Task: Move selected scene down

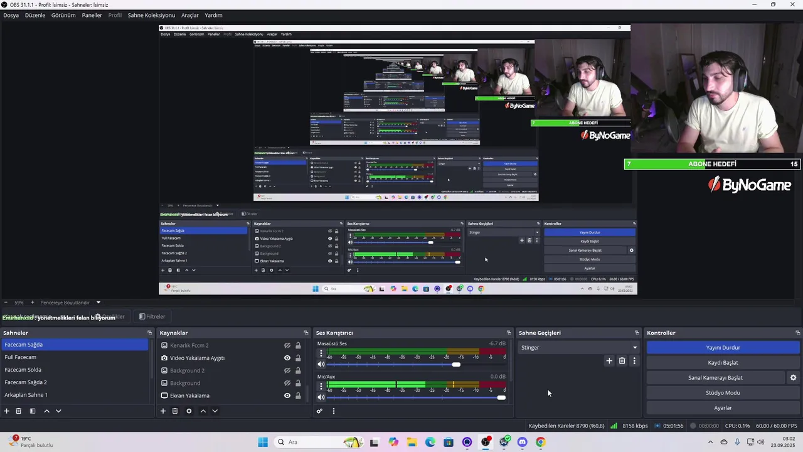Action: [58, 411]
